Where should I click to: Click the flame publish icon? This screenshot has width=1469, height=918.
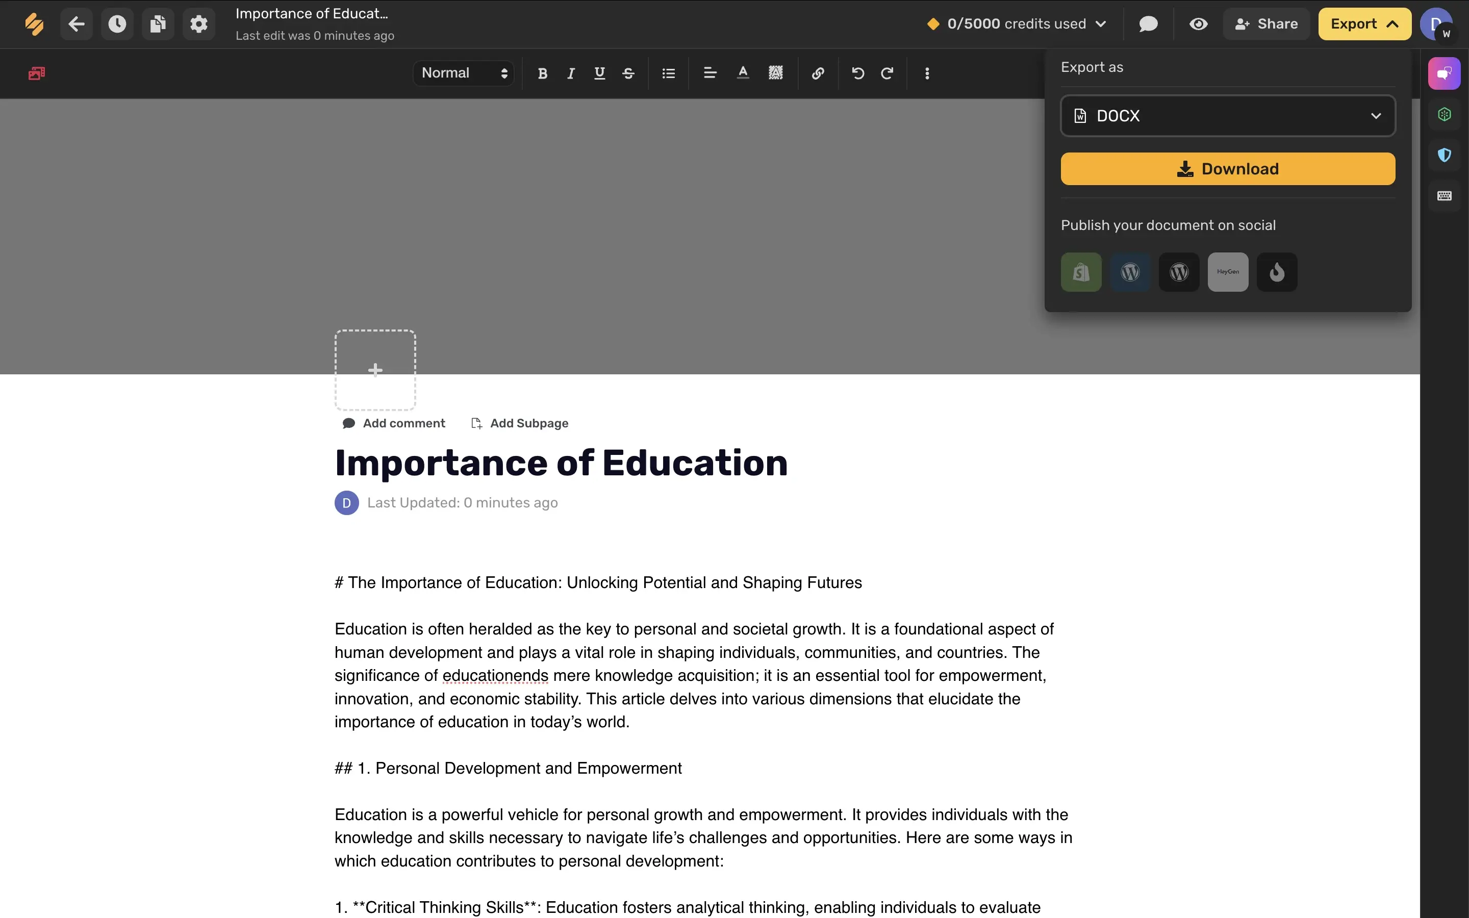(1277, 272)
